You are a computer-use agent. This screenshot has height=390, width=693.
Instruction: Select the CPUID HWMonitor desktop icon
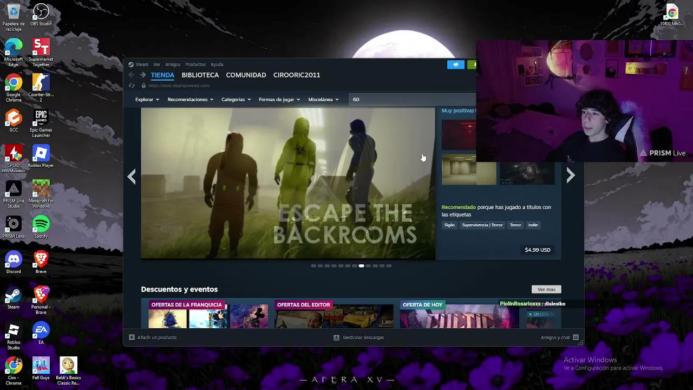point(14,159)
